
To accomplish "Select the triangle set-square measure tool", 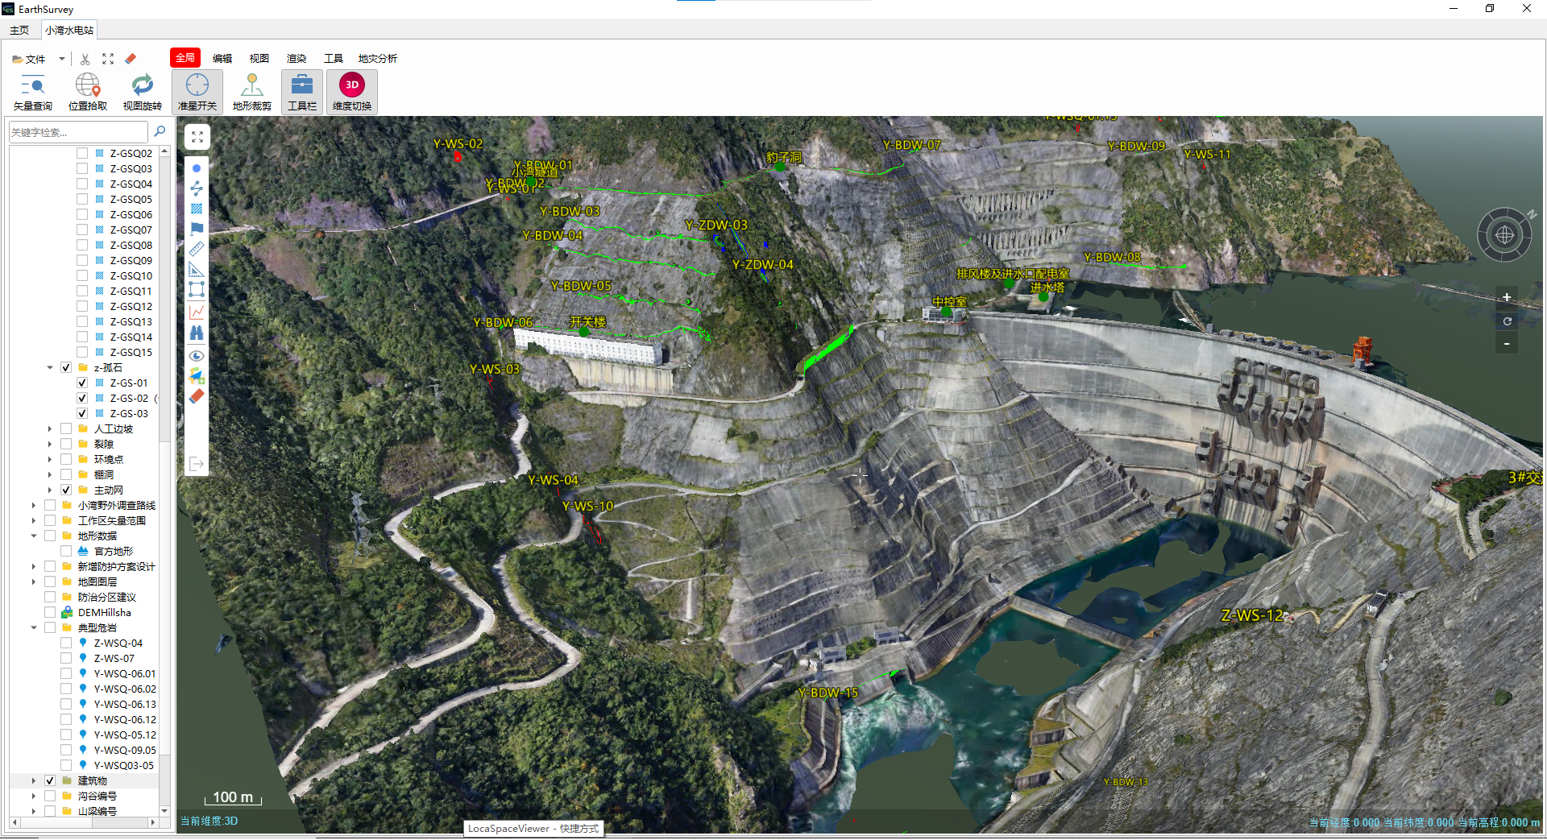I will 197,269.
